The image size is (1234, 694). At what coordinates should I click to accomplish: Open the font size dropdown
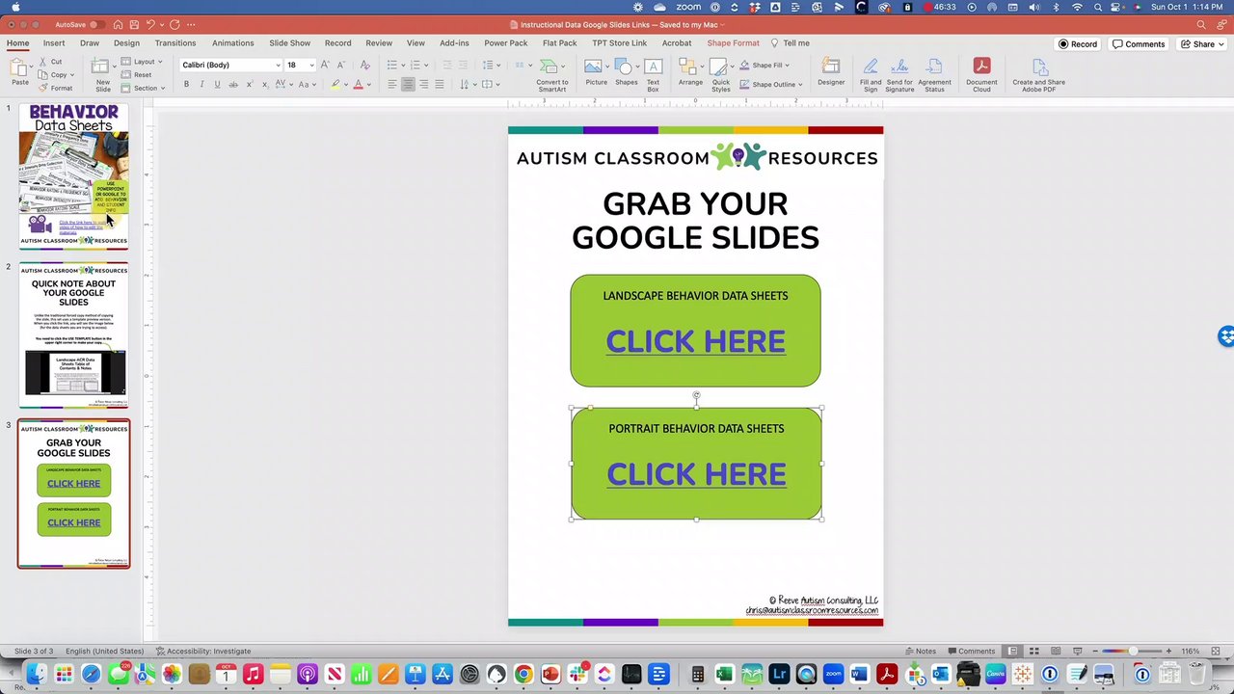tap(311, 66)
